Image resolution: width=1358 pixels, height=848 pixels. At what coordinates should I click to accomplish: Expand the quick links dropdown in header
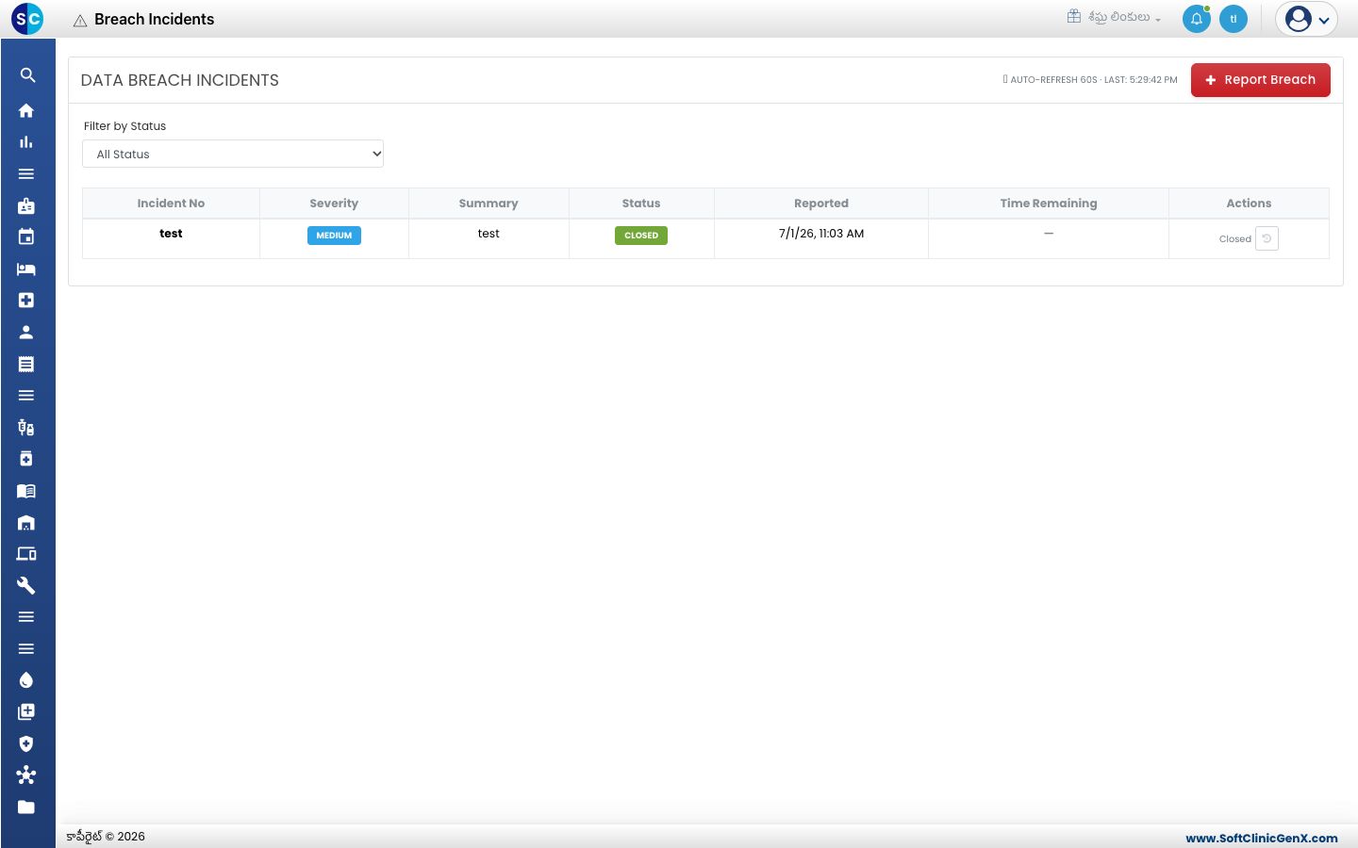click(1114, 17)
